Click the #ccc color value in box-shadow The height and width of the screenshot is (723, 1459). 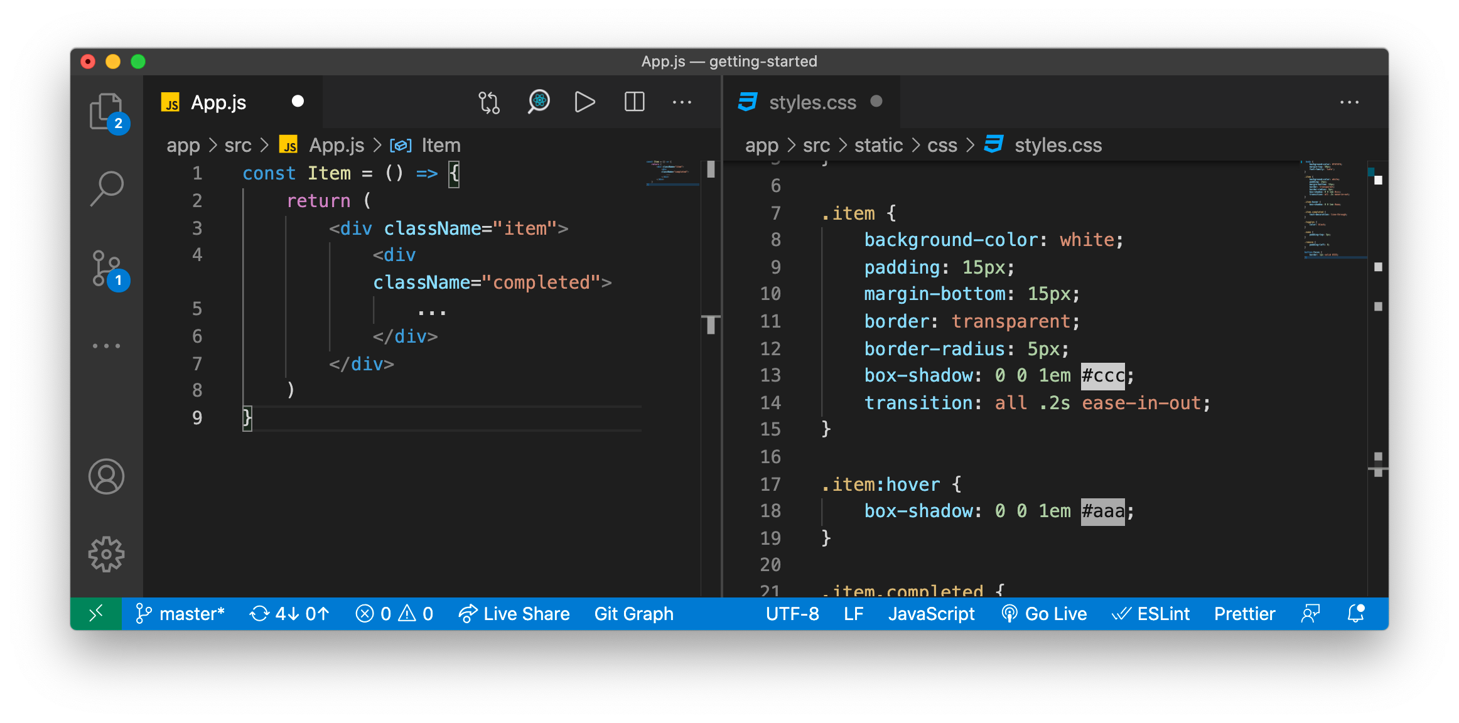coord(1102,376)
